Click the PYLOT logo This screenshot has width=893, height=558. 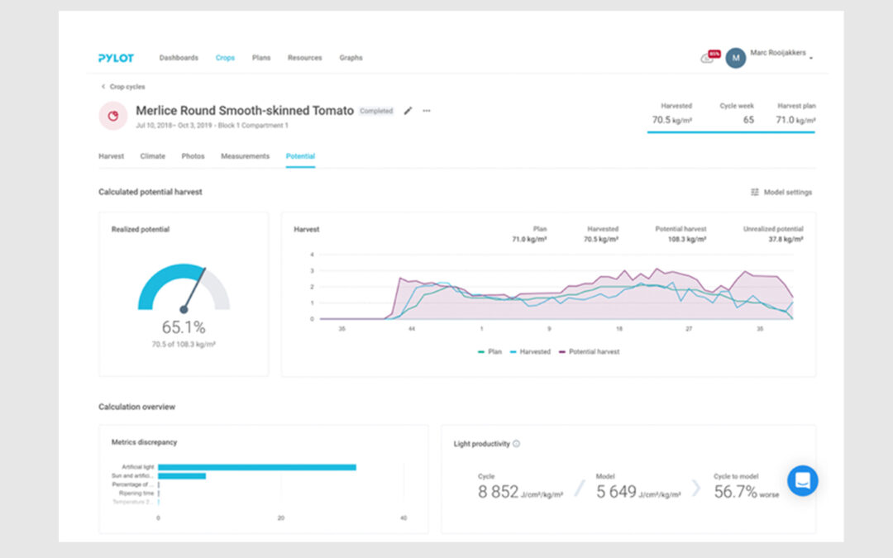116,58
